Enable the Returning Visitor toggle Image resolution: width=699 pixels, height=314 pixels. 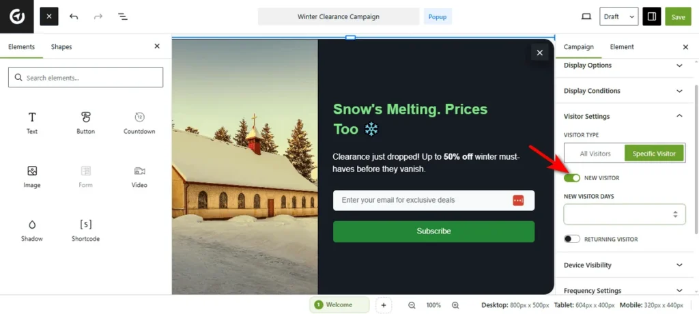click(571, 239)
